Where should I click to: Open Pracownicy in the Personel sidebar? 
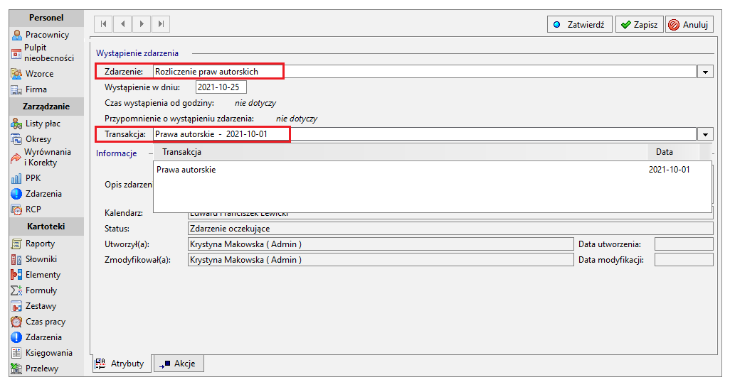click(x=41, y=34)
